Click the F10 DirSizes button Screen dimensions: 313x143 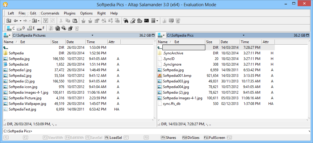click(191, 138)
